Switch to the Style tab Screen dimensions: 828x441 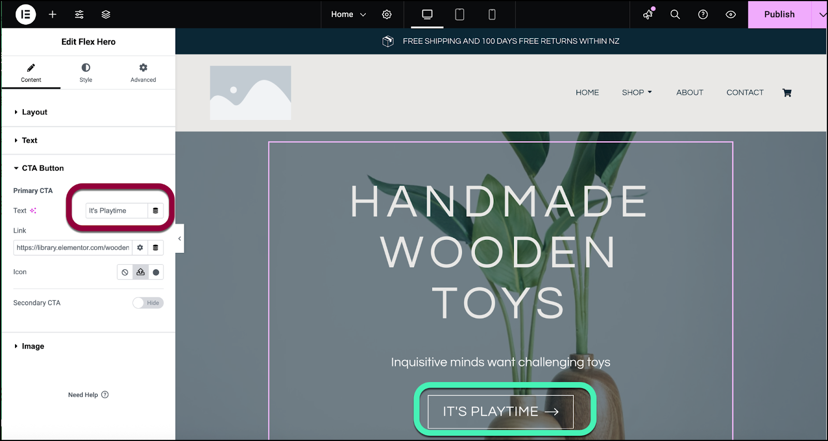(86, 73)
